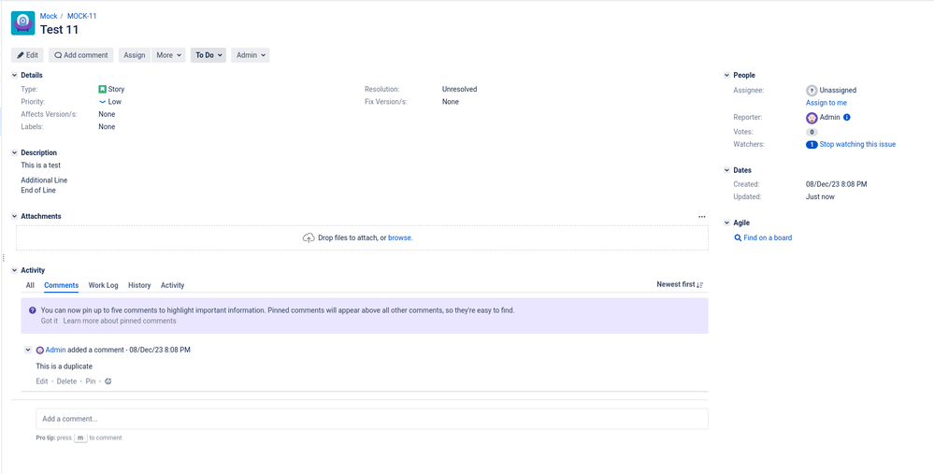The image size is (934, 474).
Task: Open Learn more about pinned comments
Action: pos(120,321)
